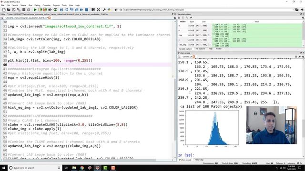
Task: Open the Edit menu
Action: pos(9,5)
